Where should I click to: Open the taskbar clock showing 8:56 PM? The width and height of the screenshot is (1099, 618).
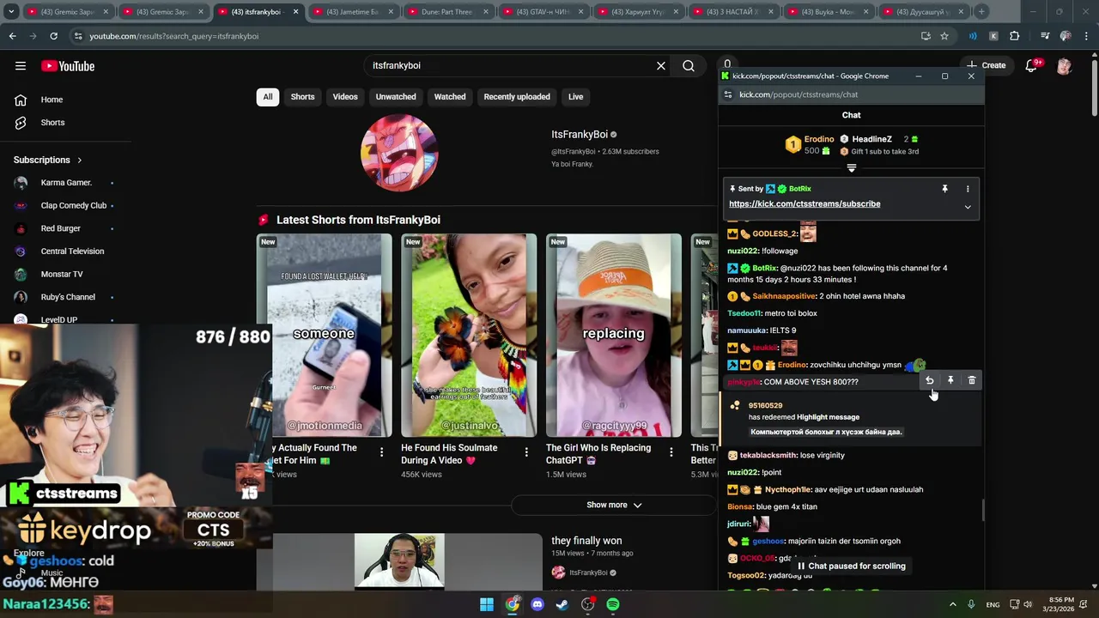click(x=1061, y=604)
